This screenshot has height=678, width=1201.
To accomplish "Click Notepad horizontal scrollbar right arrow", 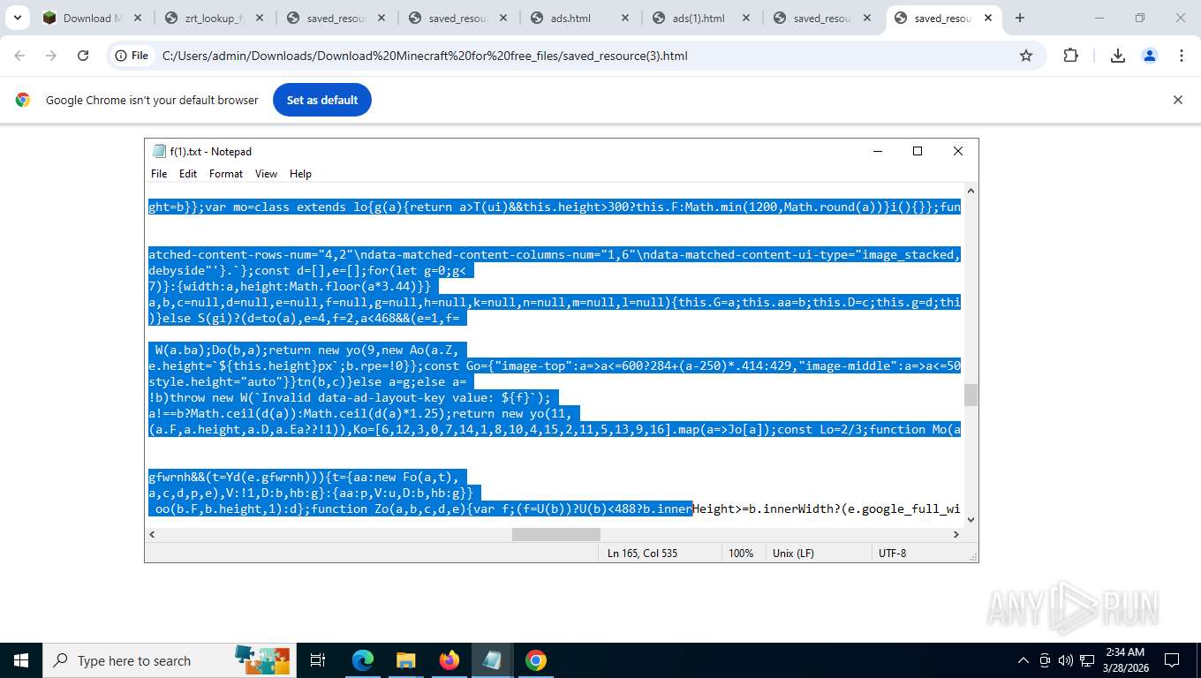I will 956,534.
